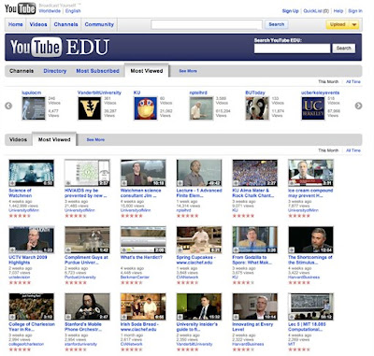The height and width of the screenshot is (356, 374).
Task: Open What's the Herdict? video title
Action: pos(141,258)
